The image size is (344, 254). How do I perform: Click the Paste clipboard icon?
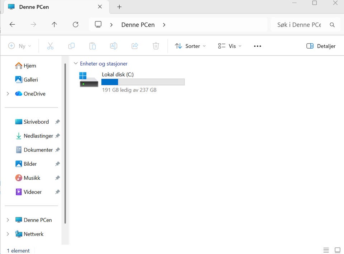92,46
